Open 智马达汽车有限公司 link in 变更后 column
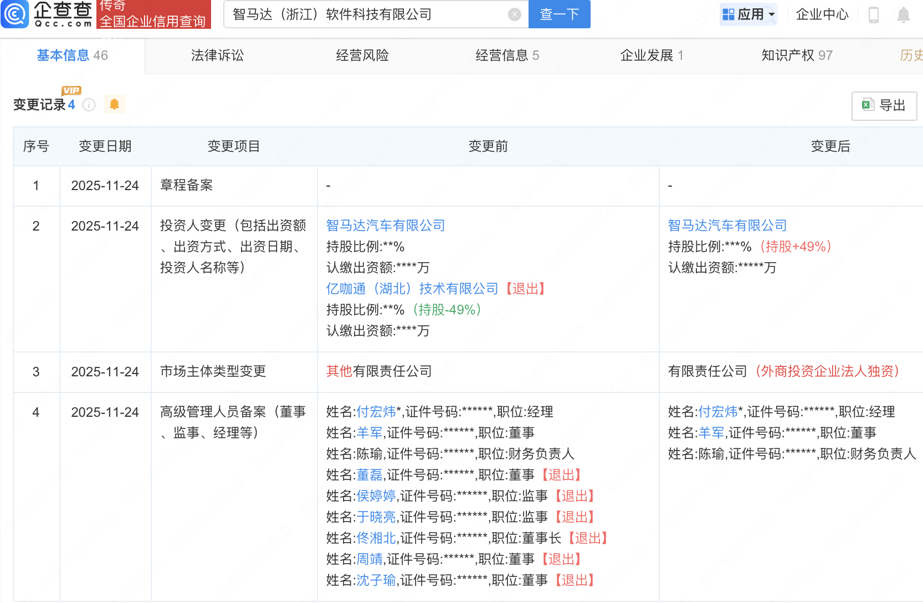Screen dimensions: 923x603 [x=727, y=226]
